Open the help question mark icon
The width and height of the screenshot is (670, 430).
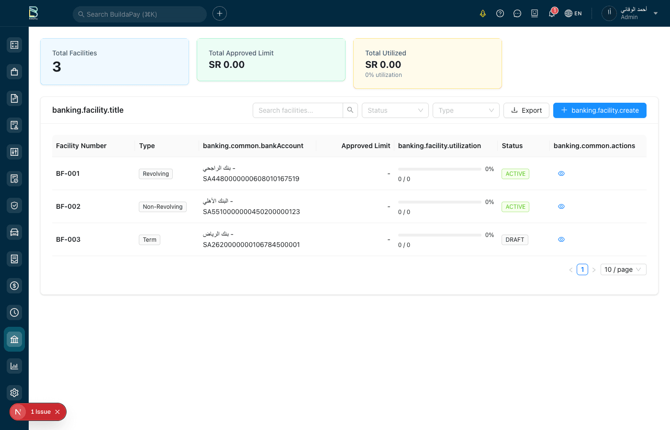tap(500, 13)
